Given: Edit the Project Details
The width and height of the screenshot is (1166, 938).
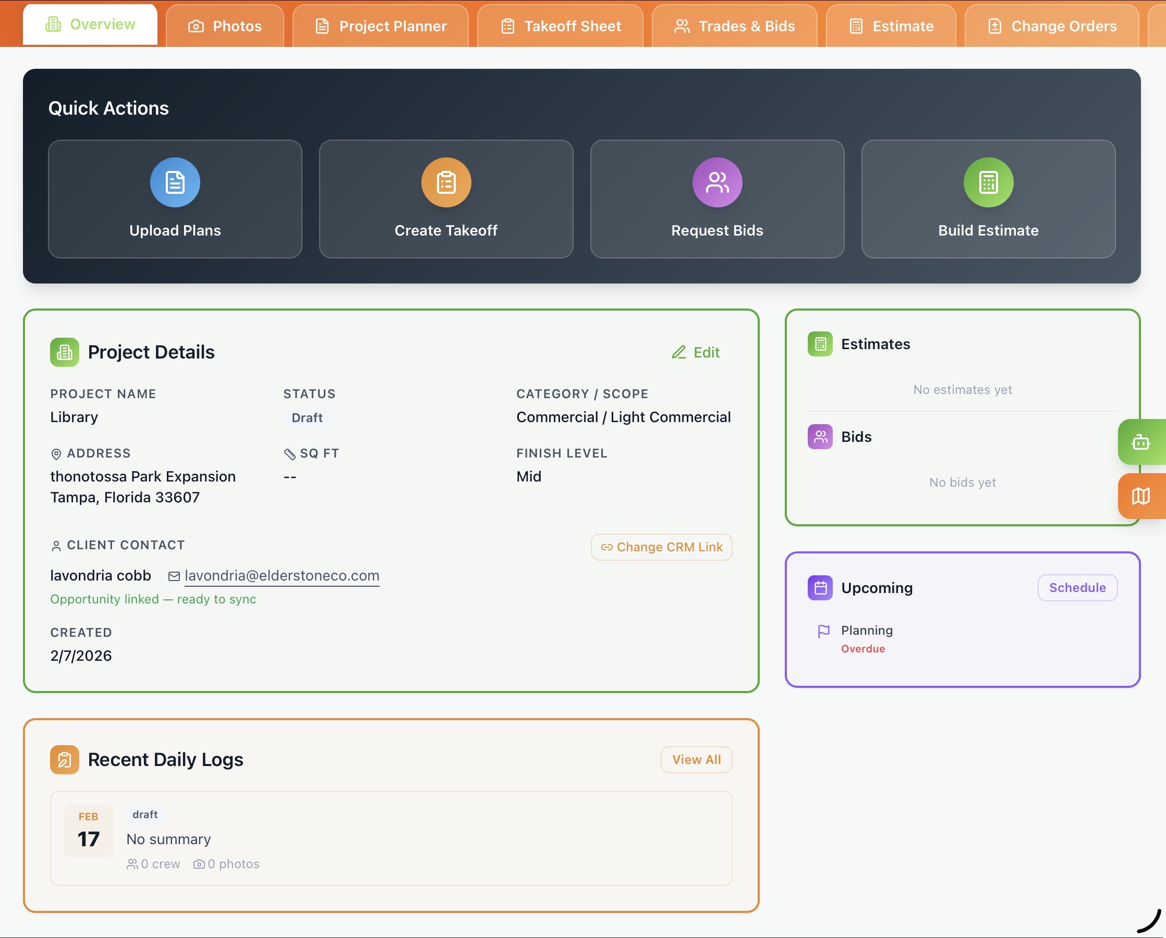Looking at the screenshot, I should 696,352.
